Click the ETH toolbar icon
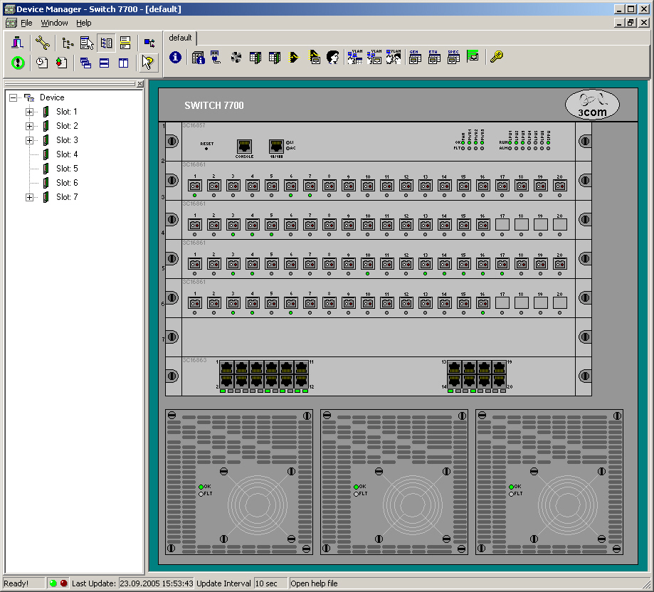The image size is (654, 592). 433,58
